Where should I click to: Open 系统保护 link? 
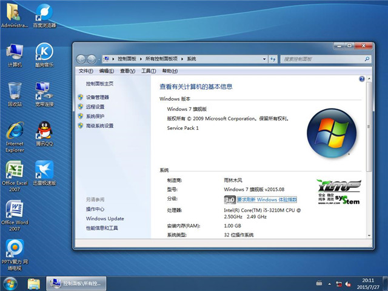point(95,116)
